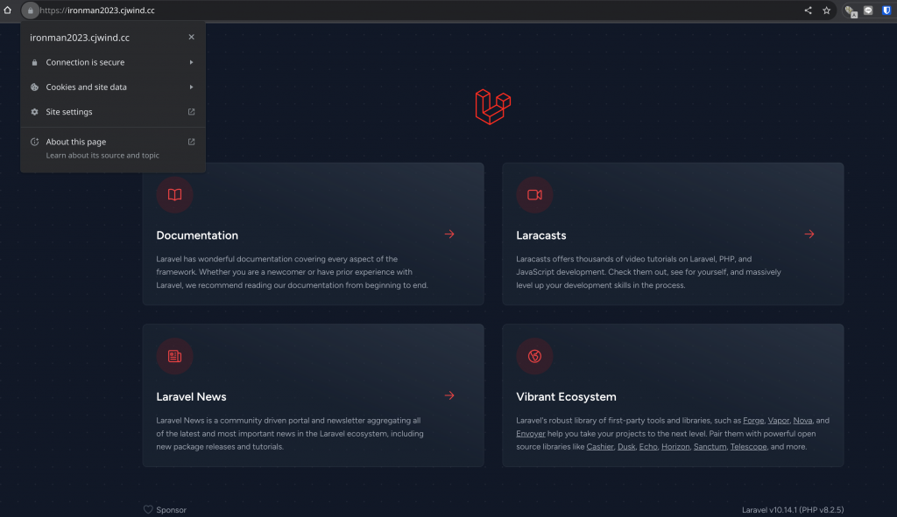Click the Laracasts card arrow
Screen dimensions: 897x517
point(809,234)
